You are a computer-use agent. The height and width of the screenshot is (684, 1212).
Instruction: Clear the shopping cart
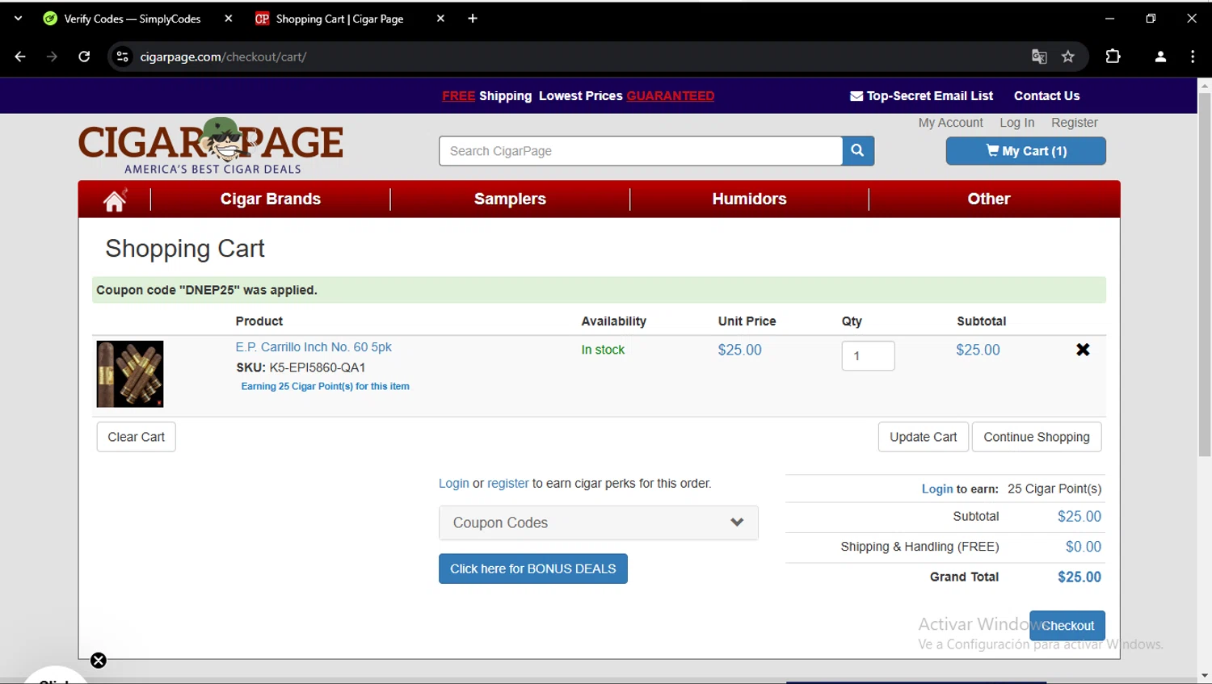coord(136,437)
